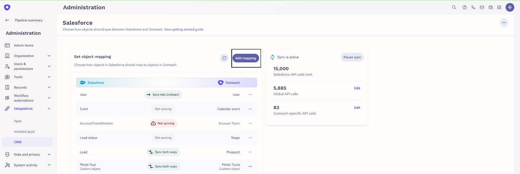This screenshot has height=174, width=520.
Task: Open View getting started guide link
Action: point(184,29)
